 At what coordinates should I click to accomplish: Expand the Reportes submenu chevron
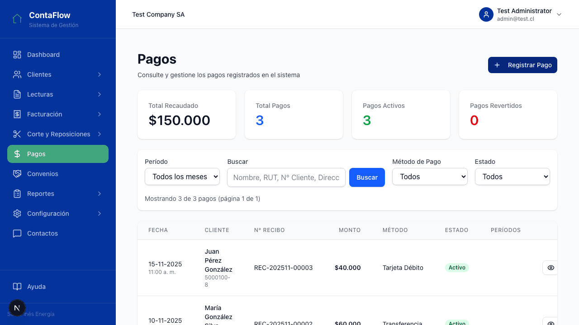100,194
